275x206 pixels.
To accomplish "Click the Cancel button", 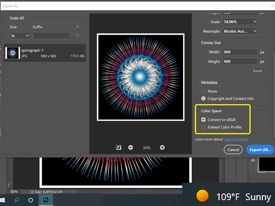I will point(233,150).
